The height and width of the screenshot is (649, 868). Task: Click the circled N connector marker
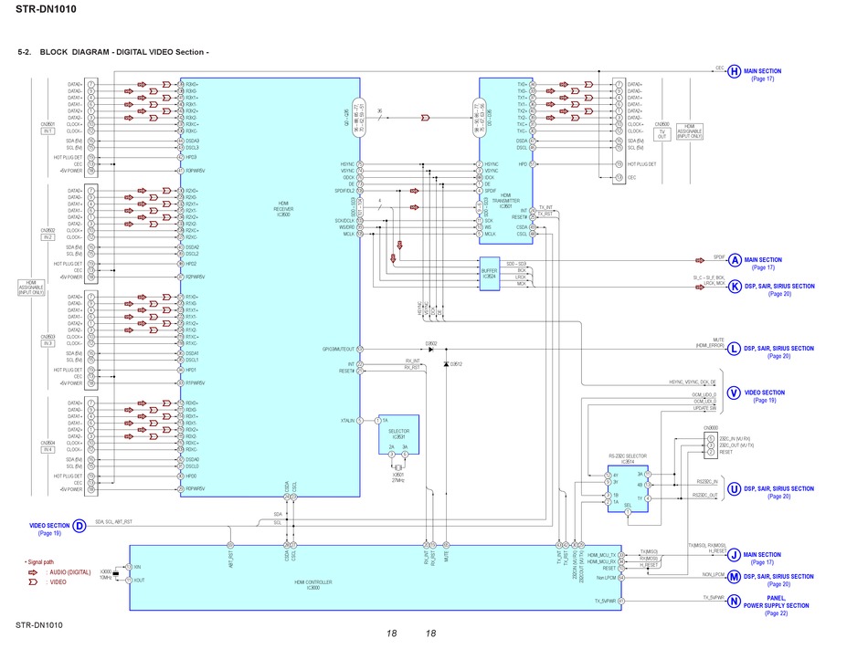pyautogui.click(x=734, y=602)
